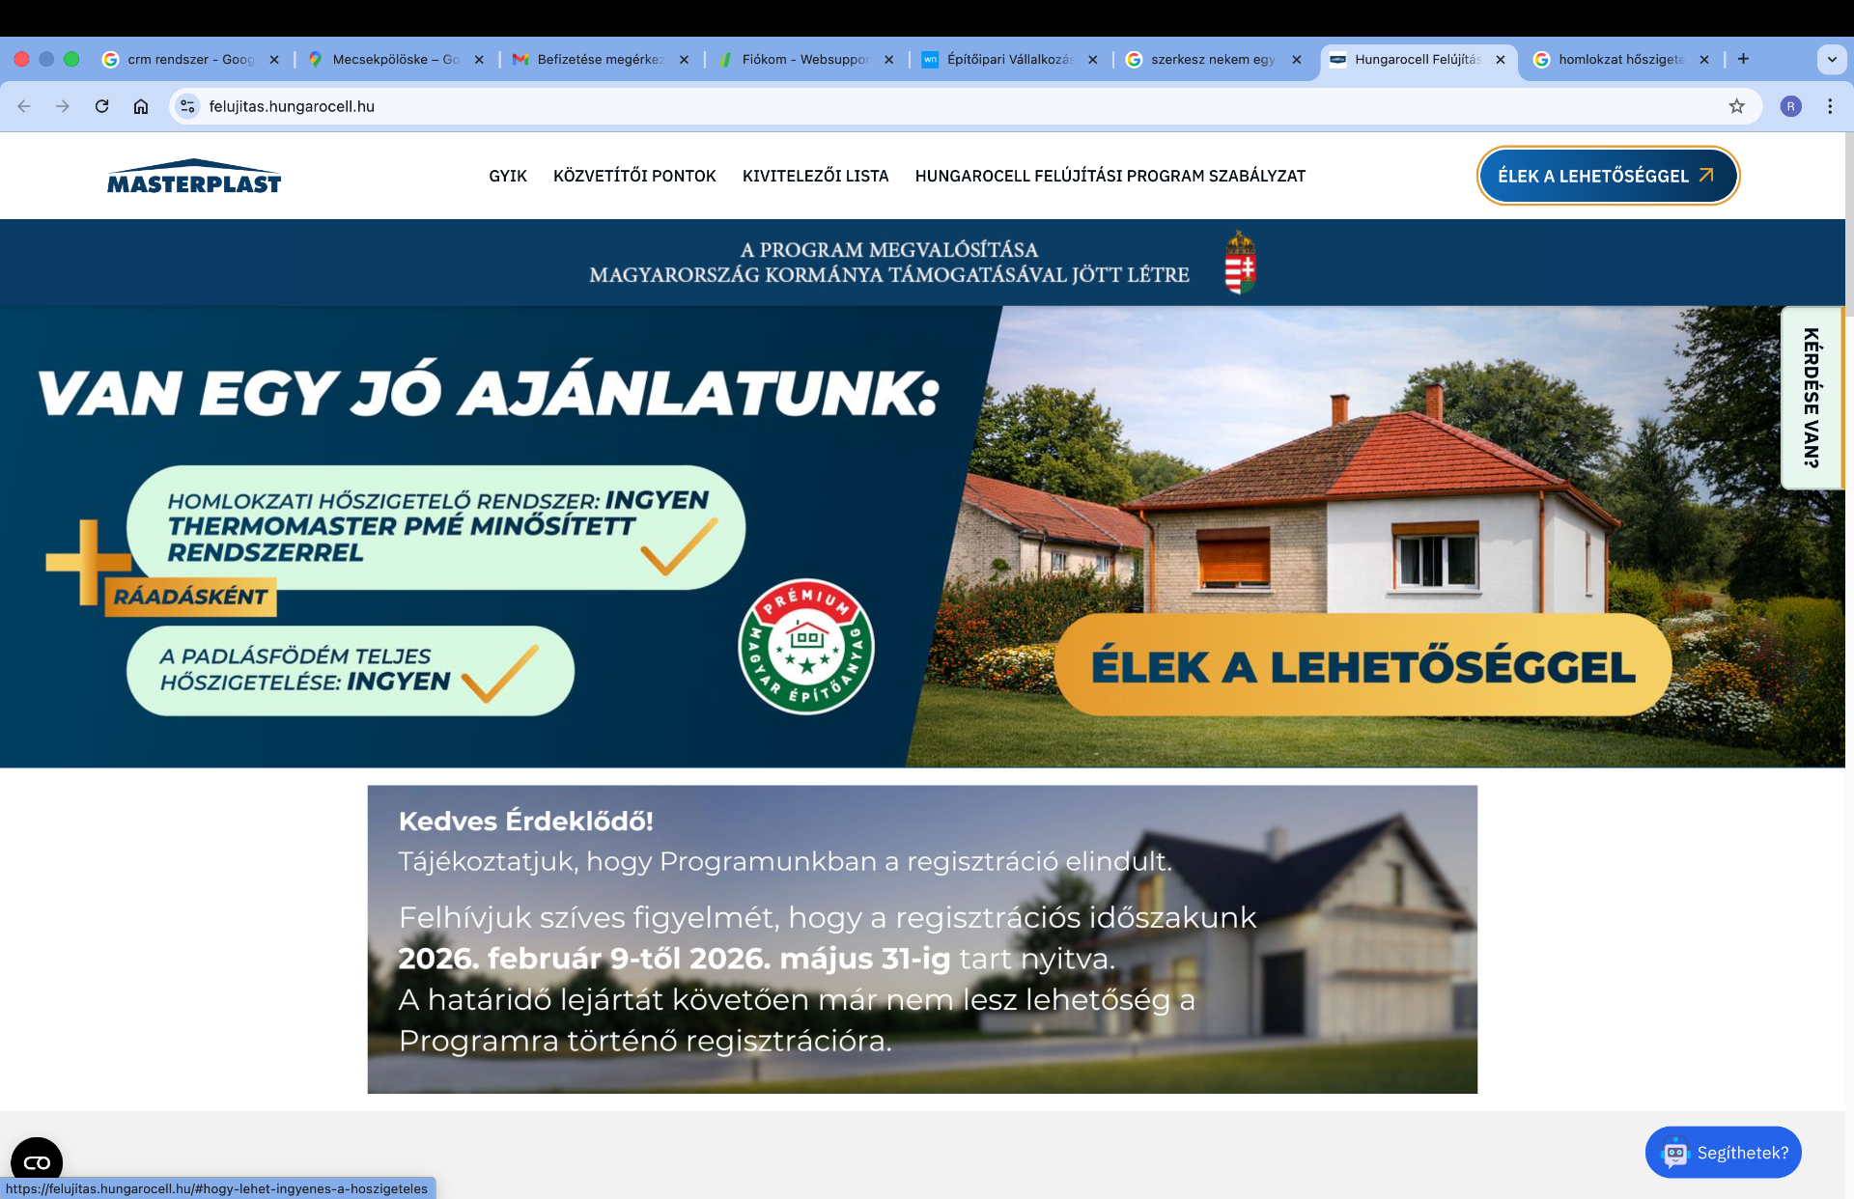Bookmark this page with the star icon
Image resolution: width=1854 pixels, height=1199 pixels.
(x=1736, y=106)
